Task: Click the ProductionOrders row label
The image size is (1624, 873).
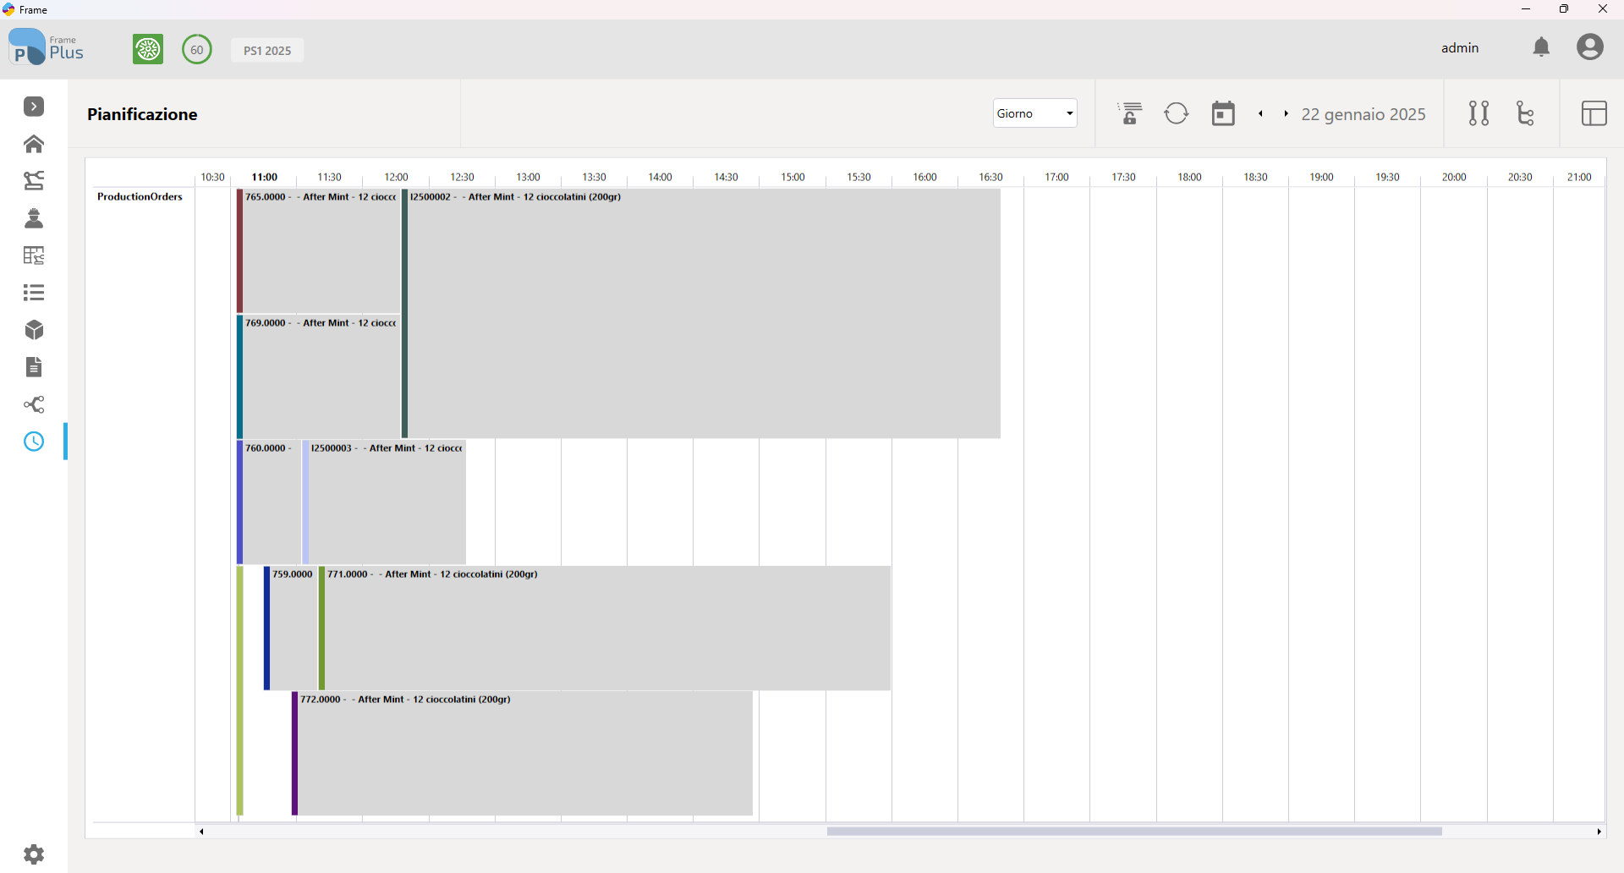Action: tap(140, 197)
